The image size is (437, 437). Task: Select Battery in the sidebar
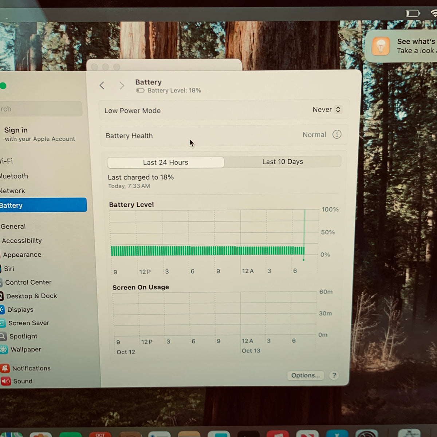[43, 205]
